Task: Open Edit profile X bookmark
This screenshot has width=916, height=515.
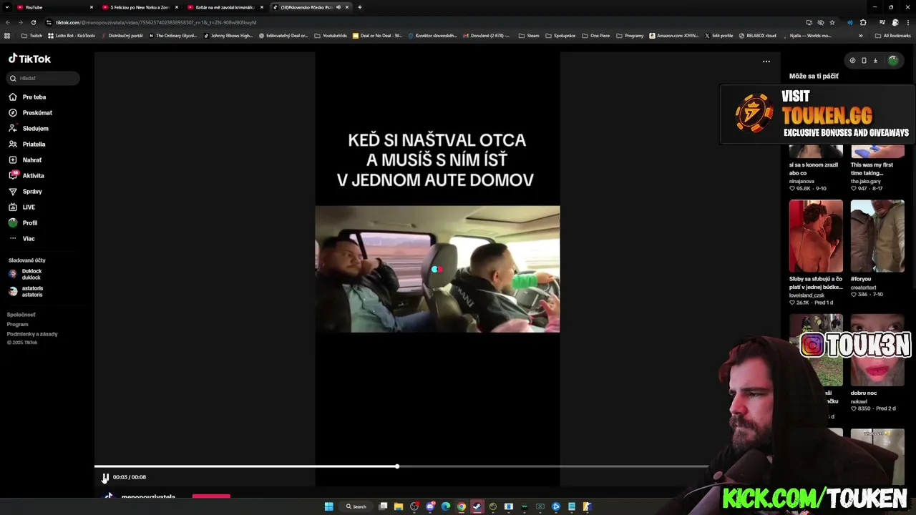Action: pos(718,35)
